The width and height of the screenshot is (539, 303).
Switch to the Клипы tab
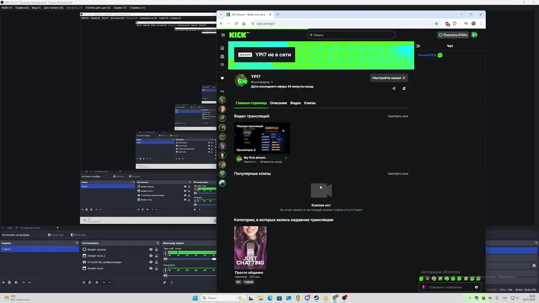click(310, 103)
